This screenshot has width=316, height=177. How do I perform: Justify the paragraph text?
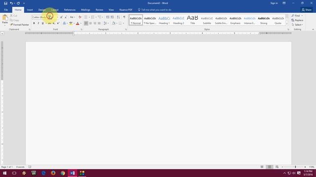[x=99, y=23]
